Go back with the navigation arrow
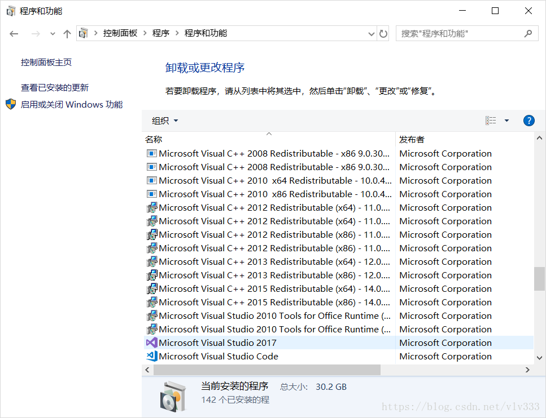The image size is (546, 418). click(x=14, y=34)
